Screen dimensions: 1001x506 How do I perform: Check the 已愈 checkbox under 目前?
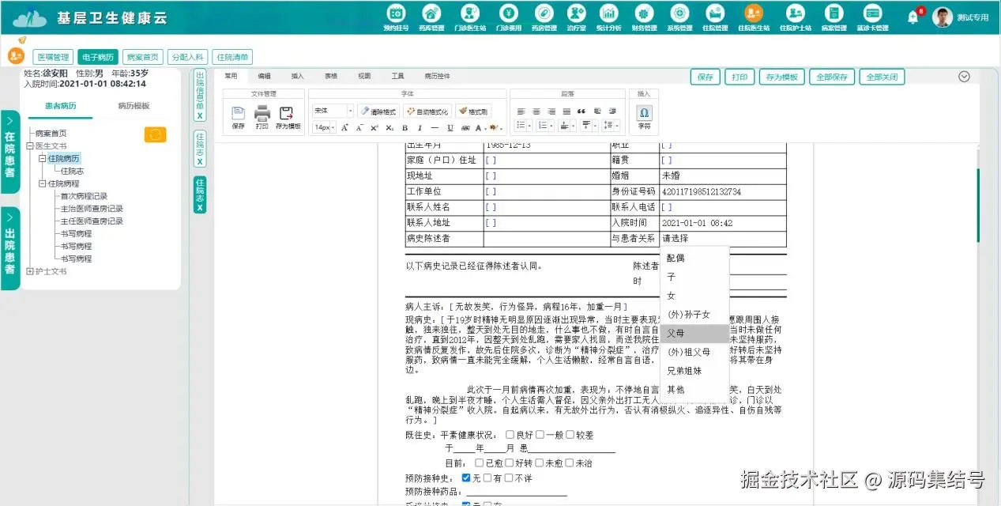coord(479,463)
